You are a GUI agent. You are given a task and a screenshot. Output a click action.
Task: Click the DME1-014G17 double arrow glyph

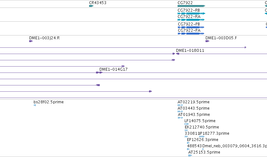pyautogui.click(x=99, y=73)
